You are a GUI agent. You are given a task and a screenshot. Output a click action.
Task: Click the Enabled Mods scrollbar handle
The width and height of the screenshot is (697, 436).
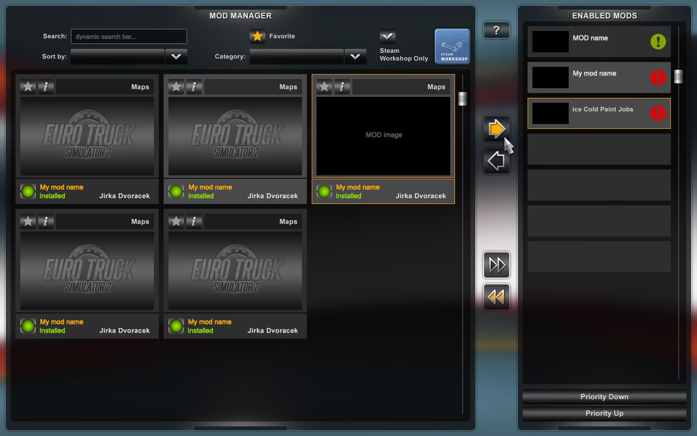(679, 77)
